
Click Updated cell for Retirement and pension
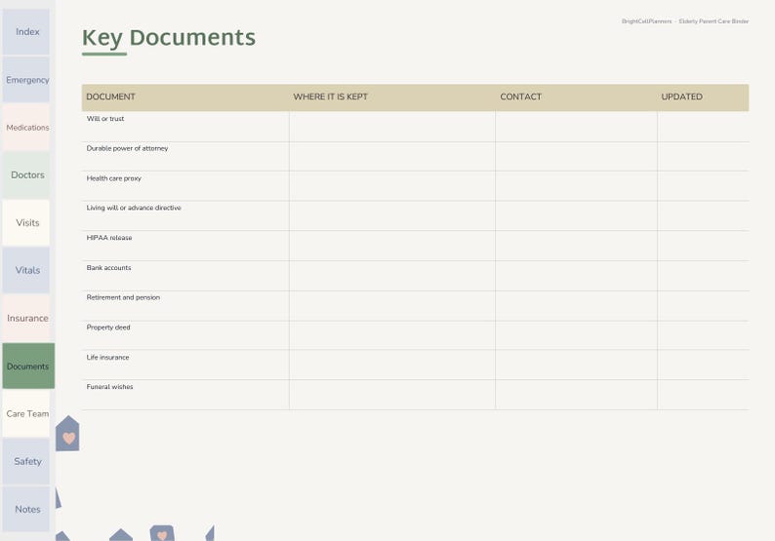(x=704, y=306)
